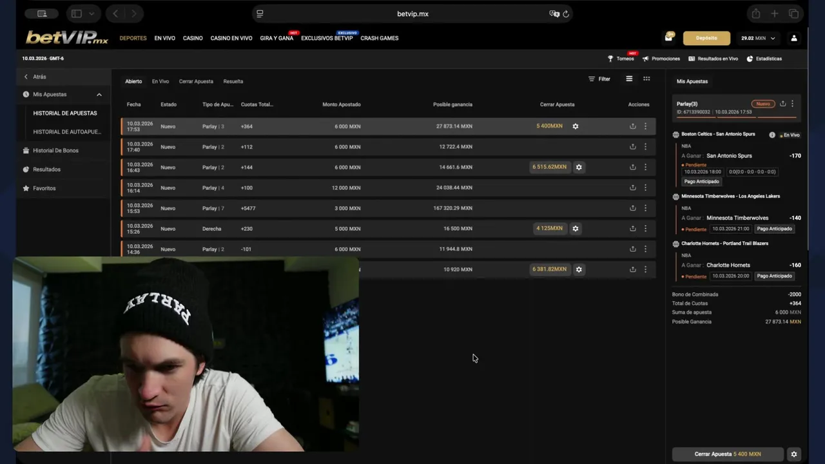Open Resultados en Vivo link

(x=713, y=59)
